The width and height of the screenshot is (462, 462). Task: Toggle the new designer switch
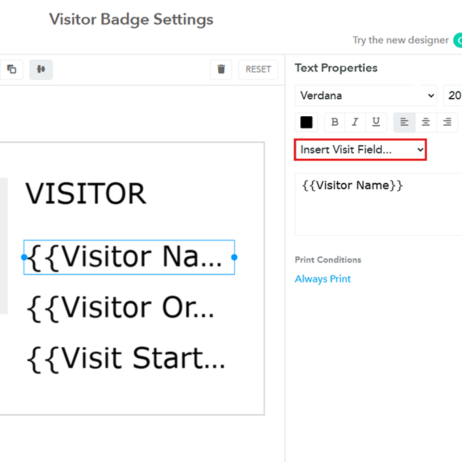pyautogui.click(x=457, y=40)
